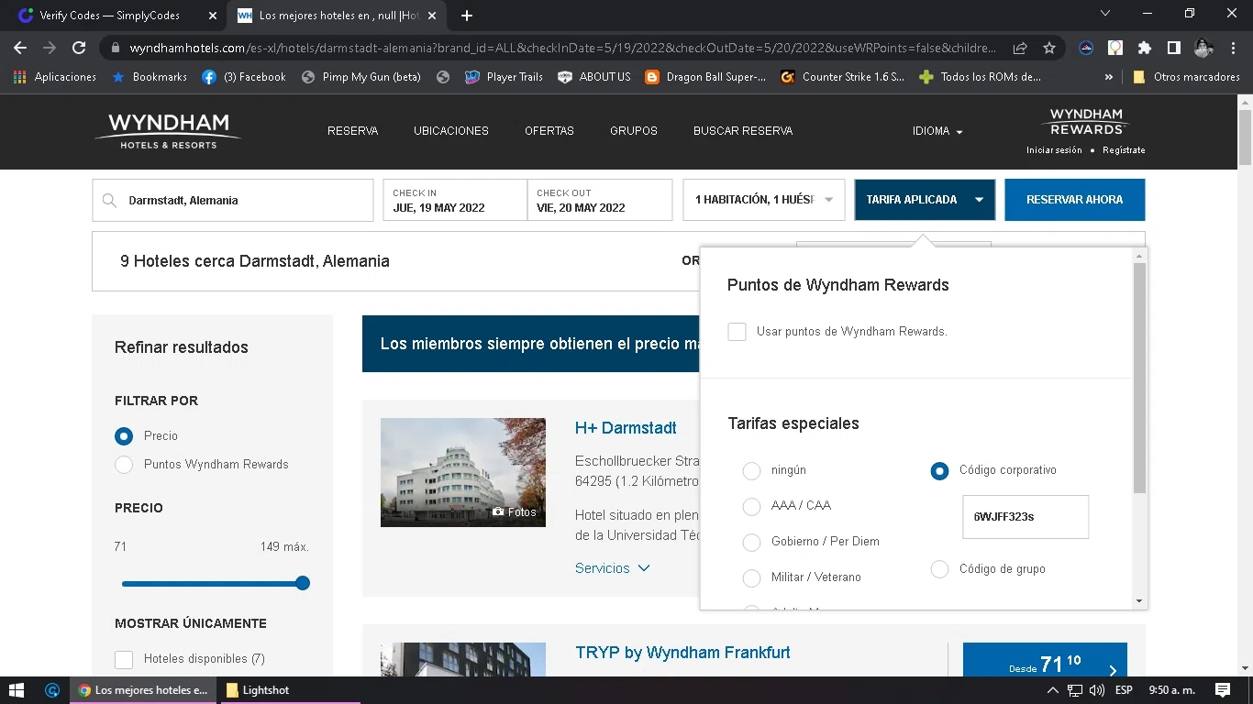Open the RESERVA menu item

tap(353, 131)
